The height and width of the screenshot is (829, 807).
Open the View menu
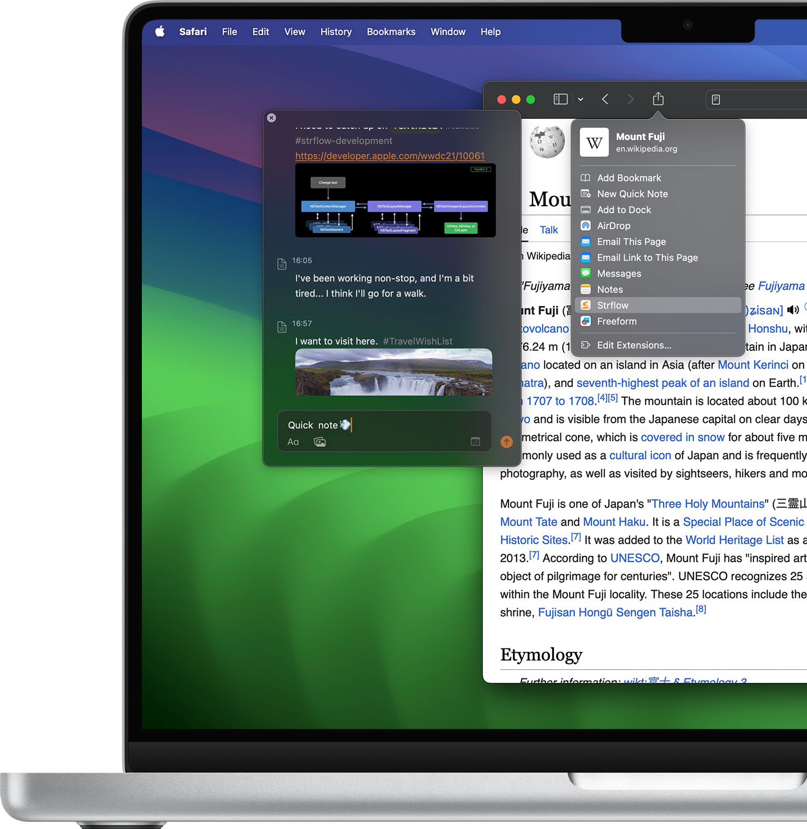click(x=295, y=32)
